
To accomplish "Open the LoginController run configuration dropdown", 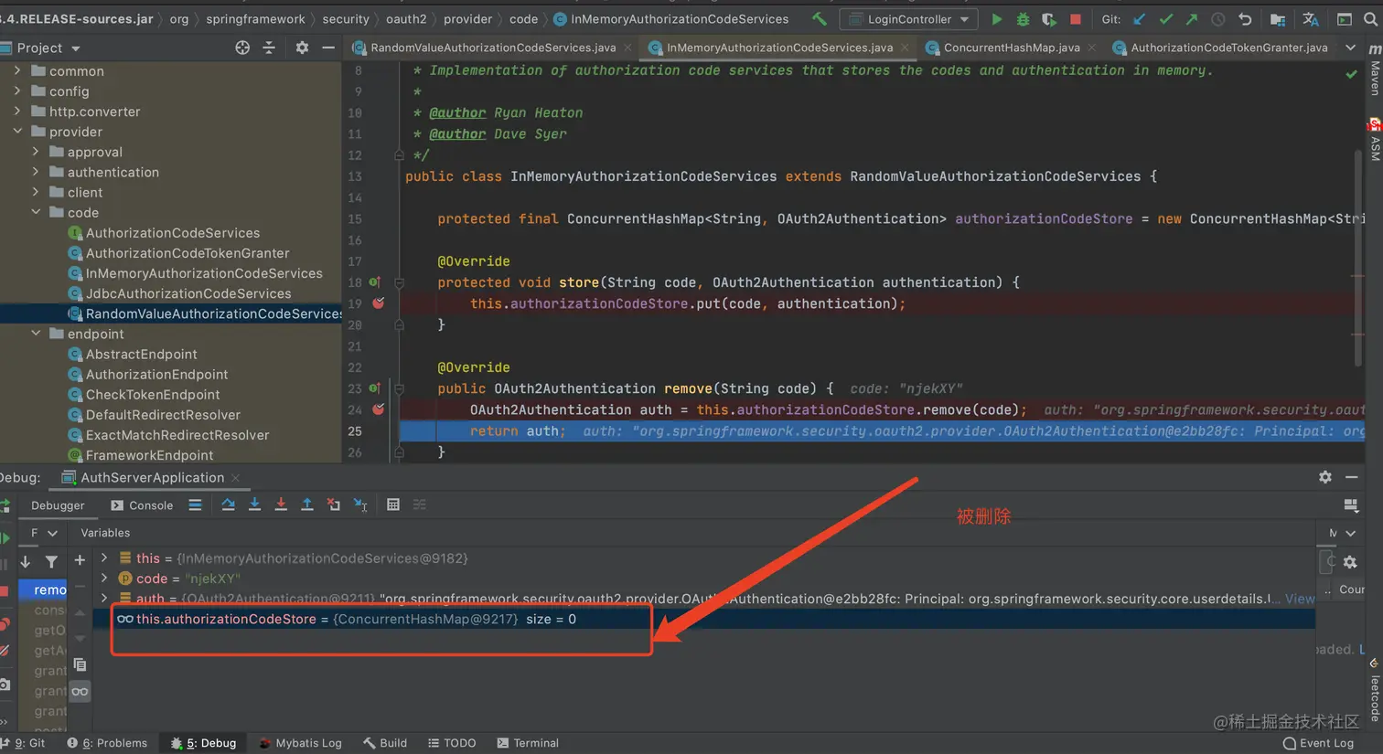I will click(x=908, y=19).
